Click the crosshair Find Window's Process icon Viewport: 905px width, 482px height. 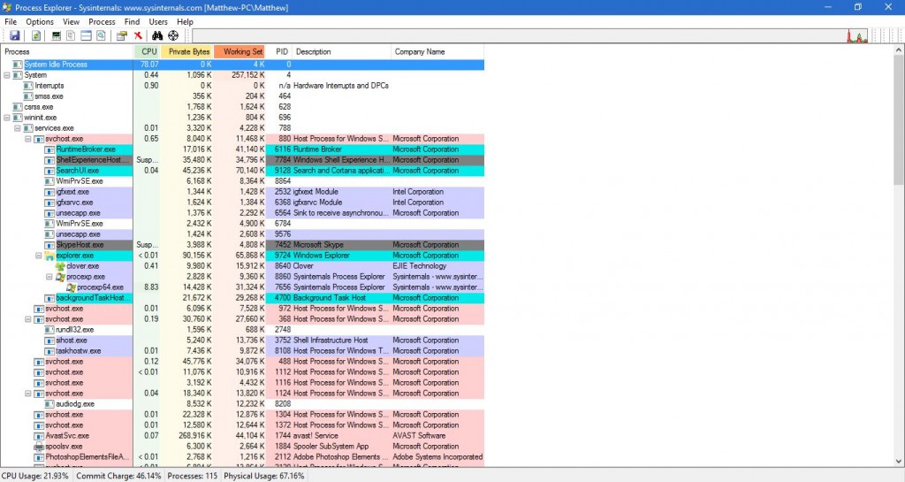click(173, 35)
